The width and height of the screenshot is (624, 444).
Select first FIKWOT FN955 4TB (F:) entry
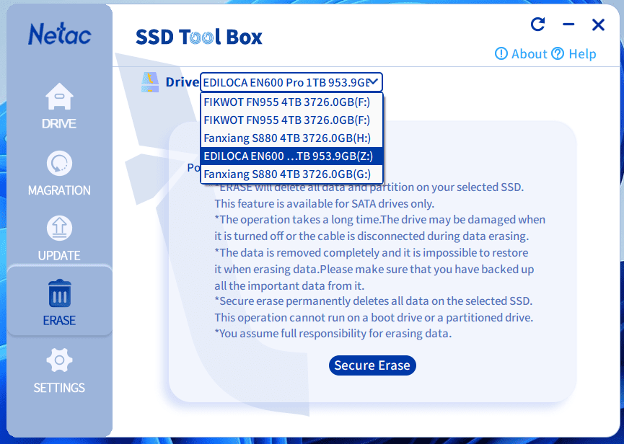click(291, 102)
